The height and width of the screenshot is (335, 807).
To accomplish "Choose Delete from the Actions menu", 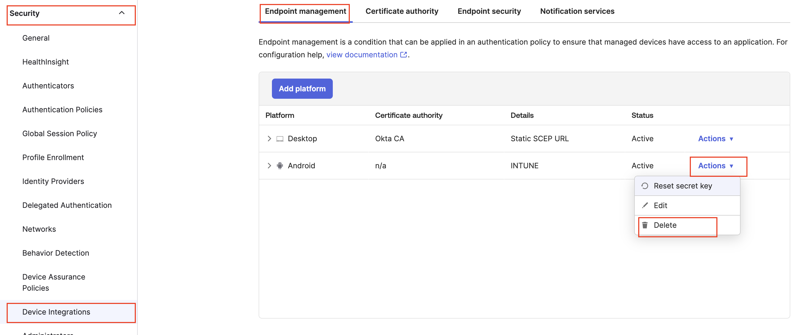I will pos(665,225).
